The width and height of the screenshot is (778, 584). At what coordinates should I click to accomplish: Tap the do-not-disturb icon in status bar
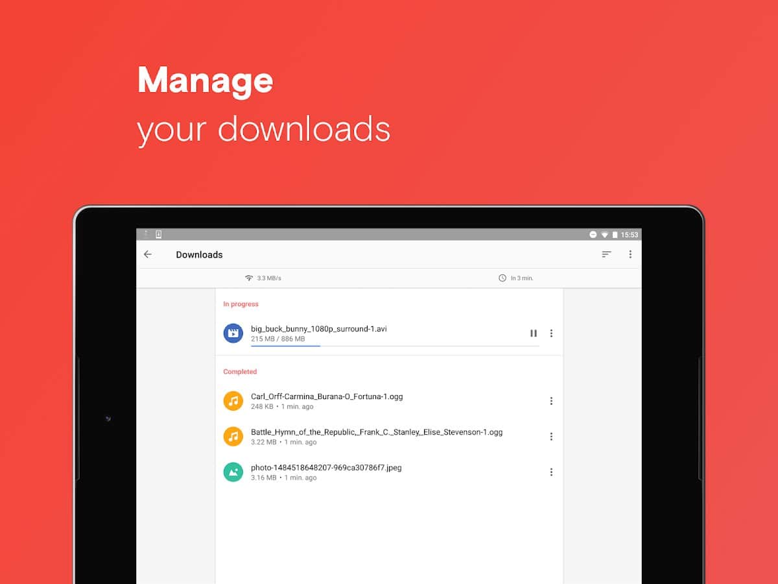pos(593,235)
